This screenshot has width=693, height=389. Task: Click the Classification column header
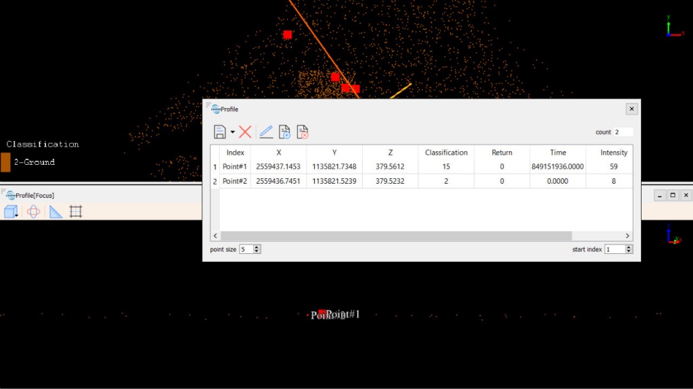pos(446,153)
